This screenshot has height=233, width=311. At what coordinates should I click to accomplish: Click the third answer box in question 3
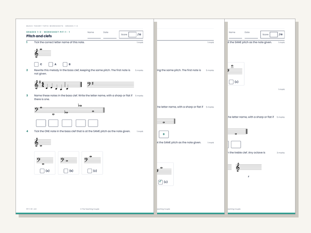click(x=67, y=123)
